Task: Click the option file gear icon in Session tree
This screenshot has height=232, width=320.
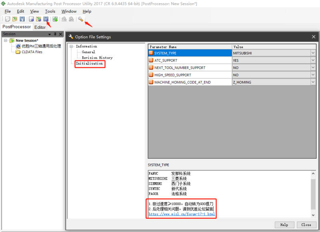Action: point(18,46)
